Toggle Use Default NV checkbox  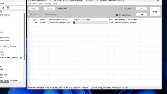tap(119, 9)
